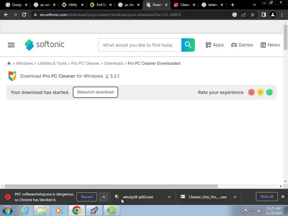Open File Explorer from taskbar
The image size is (288, 216).
pyautogui.click(x=42, y=210)
